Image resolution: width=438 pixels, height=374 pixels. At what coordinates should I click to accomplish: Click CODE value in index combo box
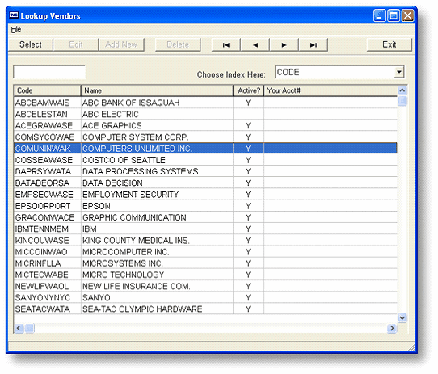[288, 73]
